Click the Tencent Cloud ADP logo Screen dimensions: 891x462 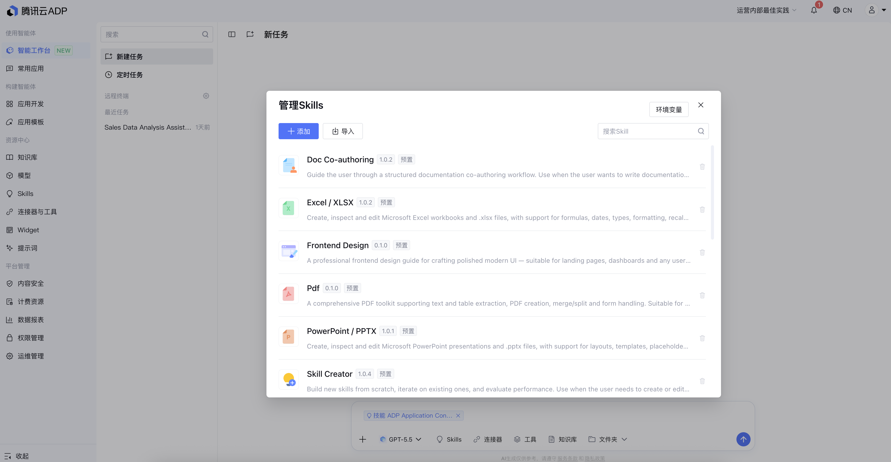pyautogui.click(x=37, y=11)
